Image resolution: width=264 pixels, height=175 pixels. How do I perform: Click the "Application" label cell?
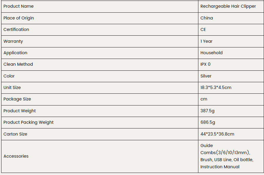click(x=15, y=53)
